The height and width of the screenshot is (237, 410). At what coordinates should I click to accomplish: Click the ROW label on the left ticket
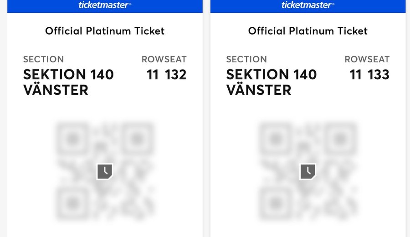pos(152,59)
